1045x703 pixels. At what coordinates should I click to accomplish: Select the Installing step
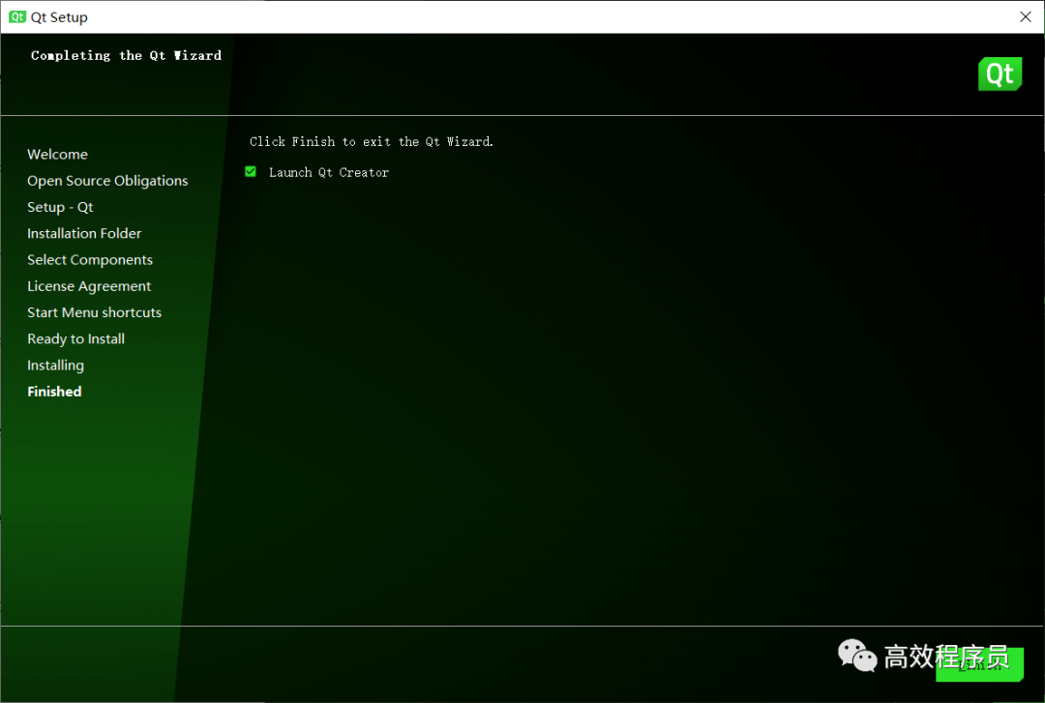pyautogui.click(x=56, y=366)
